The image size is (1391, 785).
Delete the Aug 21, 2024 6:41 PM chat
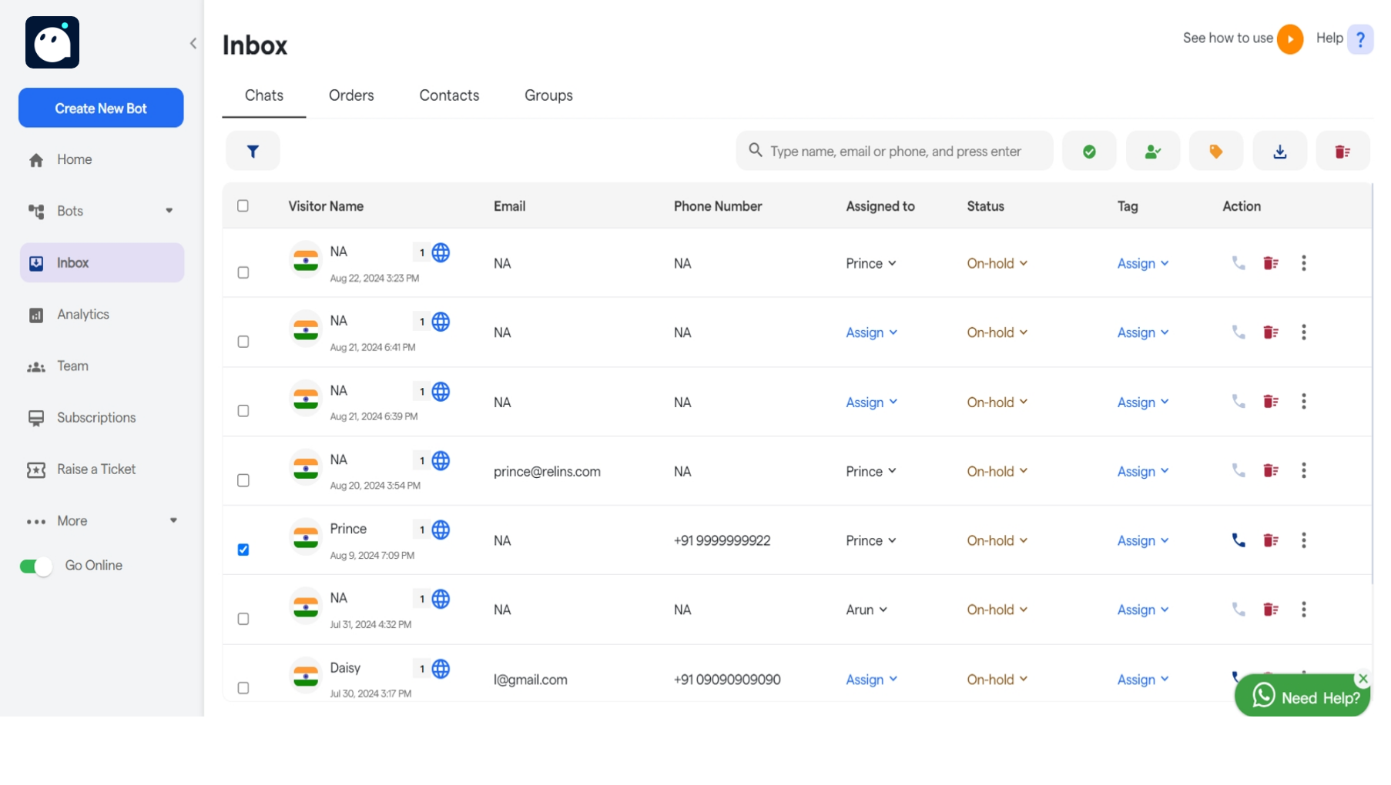pos(1271,332)
